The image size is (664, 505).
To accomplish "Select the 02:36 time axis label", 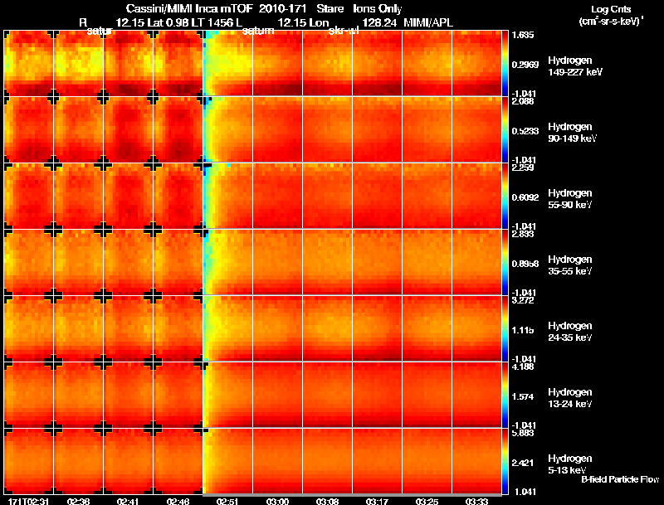I will tap(78, 501).
